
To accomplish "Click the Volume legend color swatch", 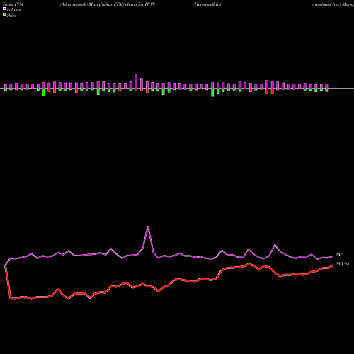I will [x=4, y=8].
